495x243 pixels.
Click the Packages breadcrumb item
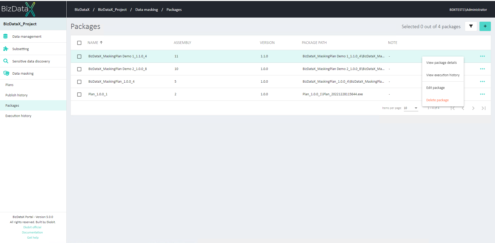[x=174, y=10]
